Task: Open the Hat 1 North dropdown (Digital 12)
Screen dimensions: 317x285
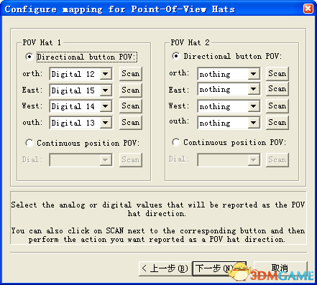Action: pos(81,74)
